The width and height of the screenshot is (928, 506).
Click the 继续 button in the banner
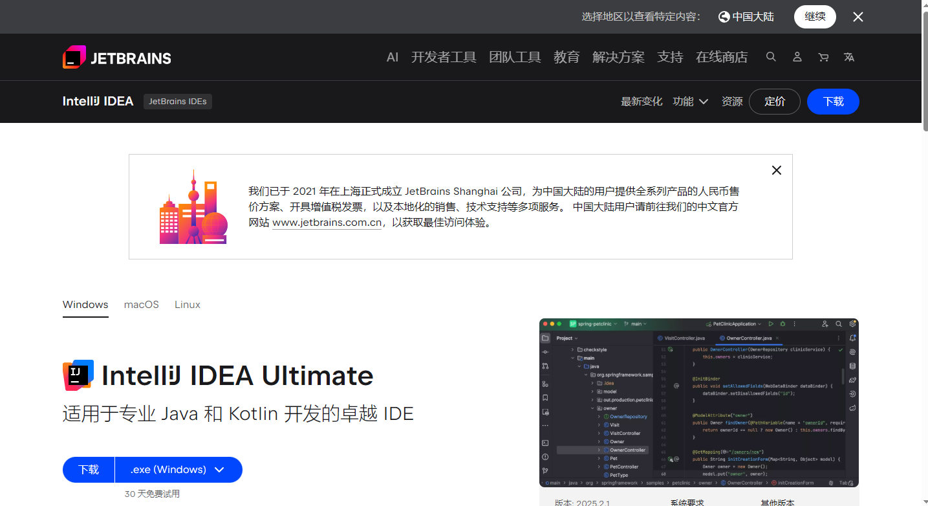(x=814, y=17)
